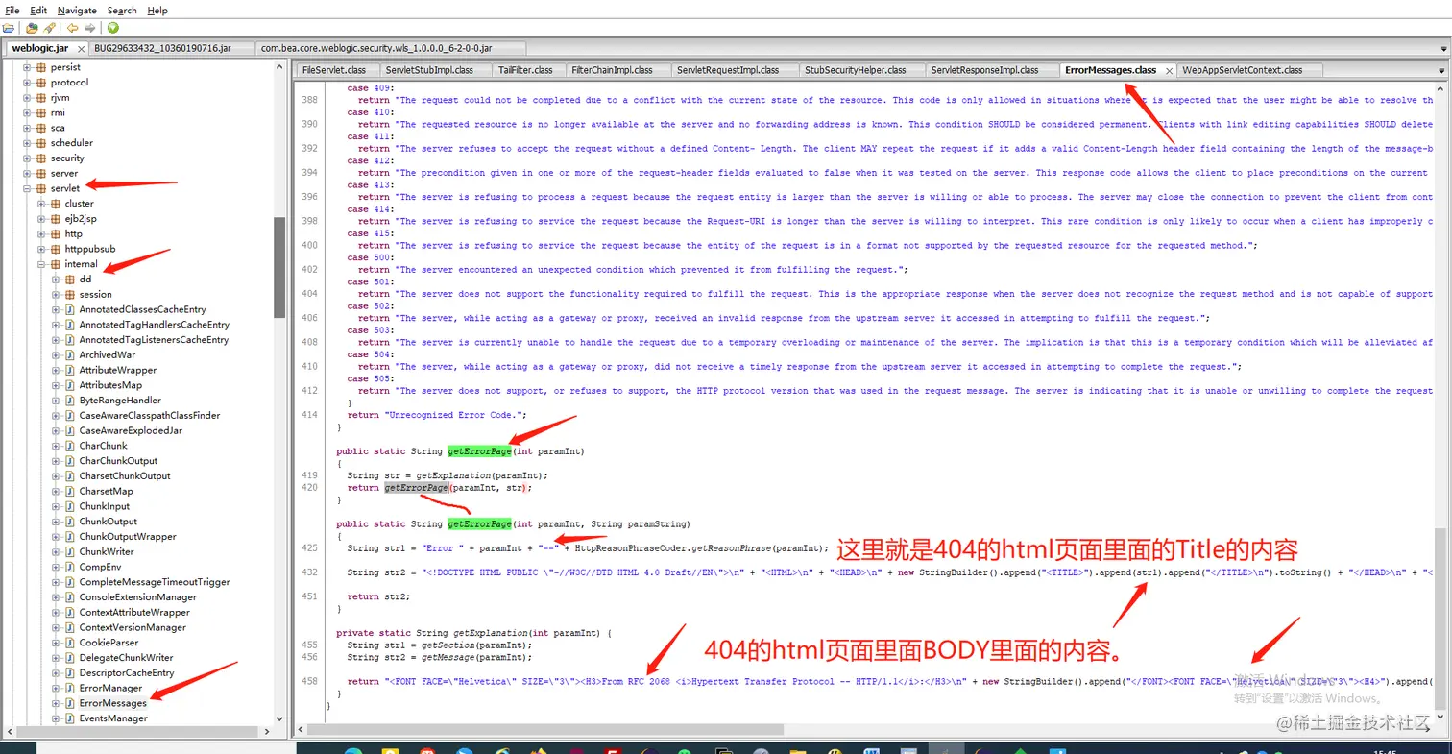Click the rjvm package icon

pyautogui.click(x=40, y=97)
